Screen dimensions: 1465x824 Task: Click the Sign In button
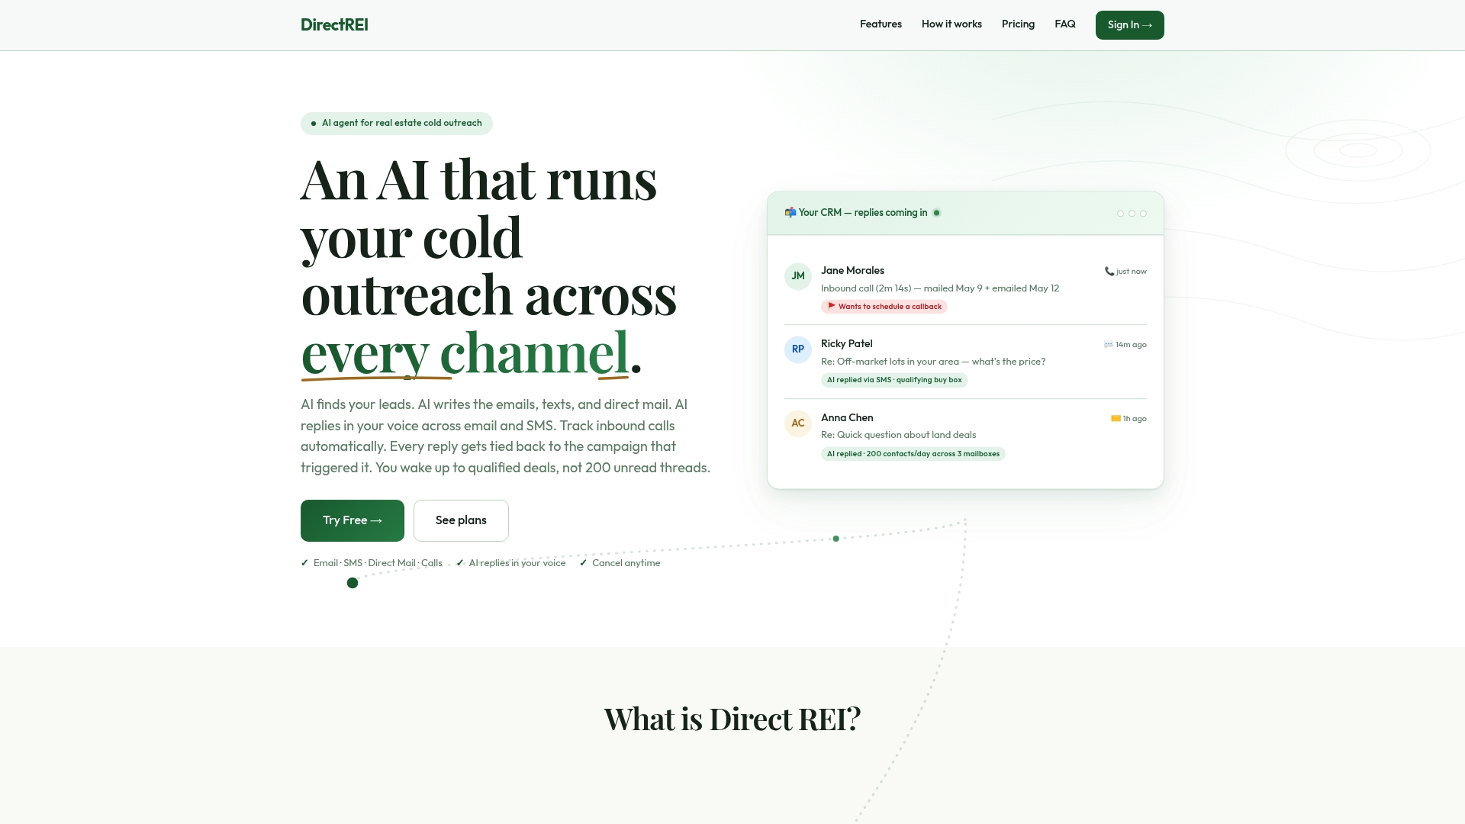1129,25
